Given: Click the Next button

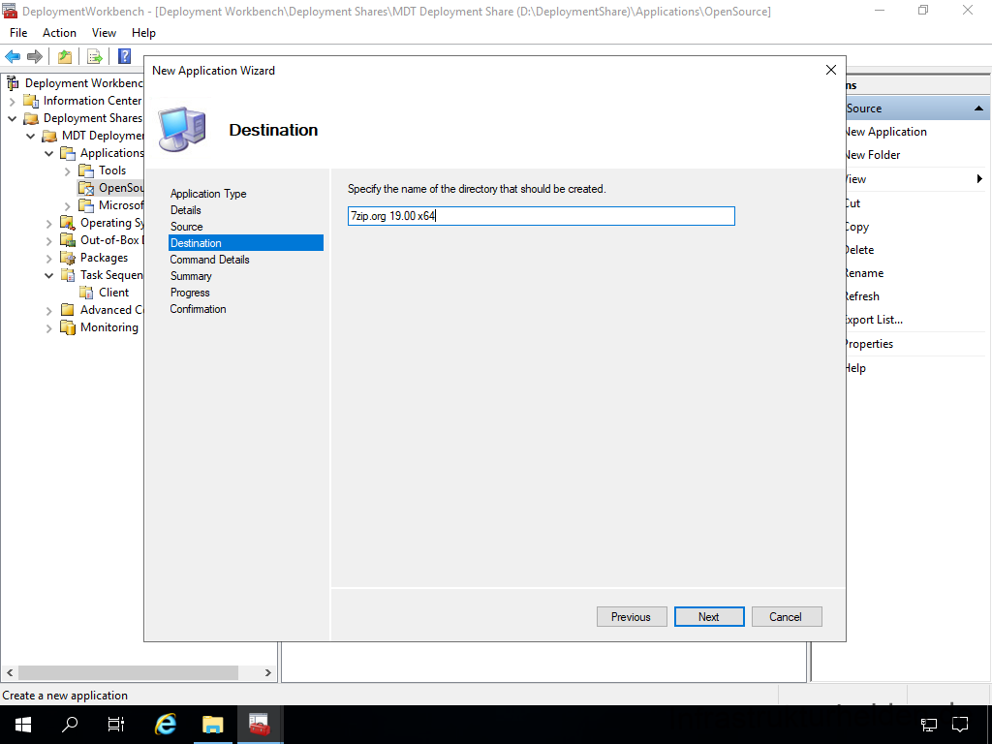Looking at the screenshot, I should coord(708,617).
